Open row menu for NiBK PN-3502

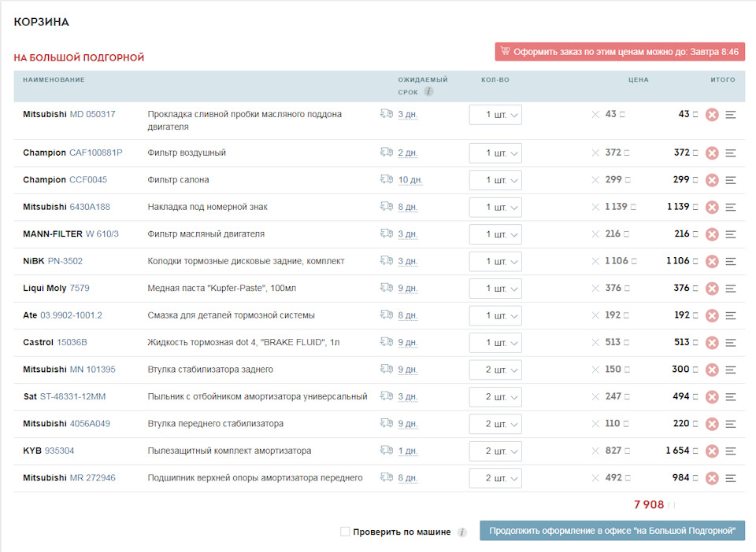click(731, 261)
